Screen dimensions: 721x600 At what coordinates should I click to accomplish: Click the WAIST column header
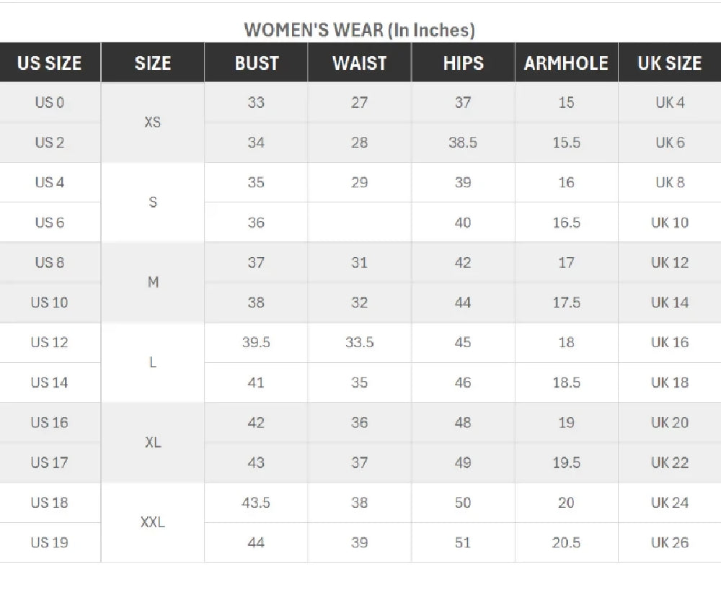coord(359,63)
